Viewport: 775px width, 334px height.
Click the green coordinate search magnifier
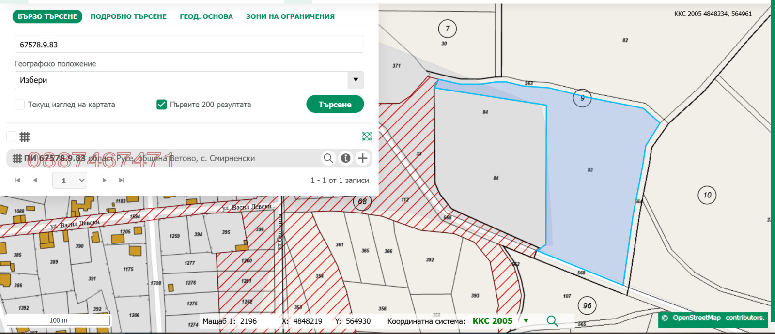[x=552, y=321]
